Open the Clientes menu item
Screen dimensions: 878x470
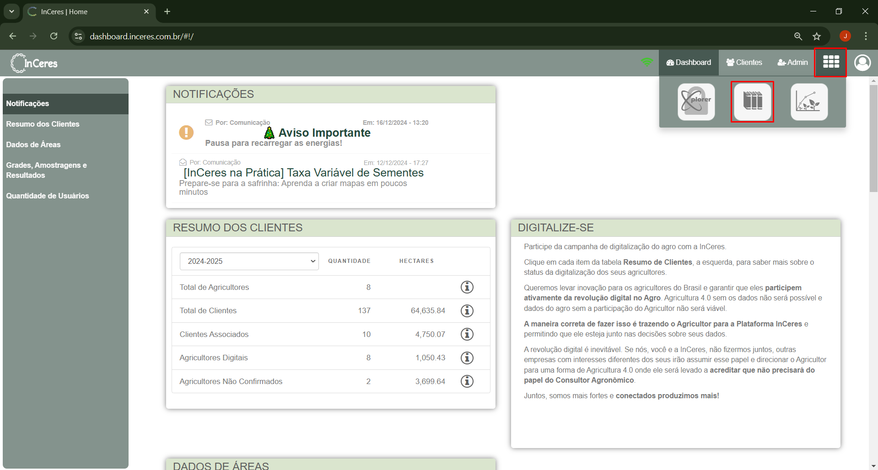tap(744, 62)
